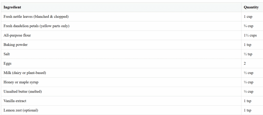Click the Salt ingredient cell

(x=121, y=54)
